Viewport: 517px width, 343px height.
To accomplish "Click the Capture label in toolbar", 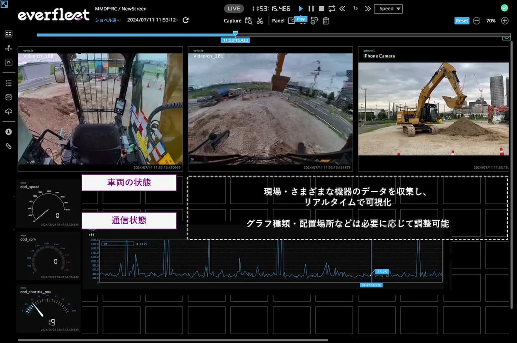I will click(x=233, y=20).
